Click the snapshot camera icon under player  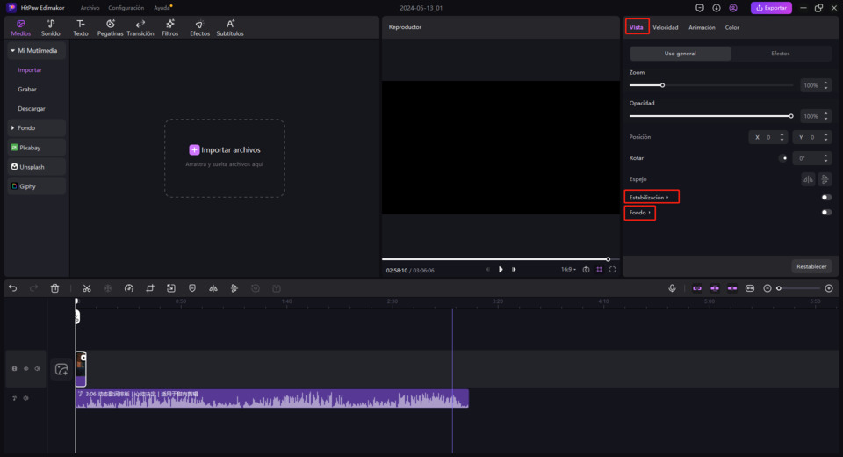click(x=586, y=270)
